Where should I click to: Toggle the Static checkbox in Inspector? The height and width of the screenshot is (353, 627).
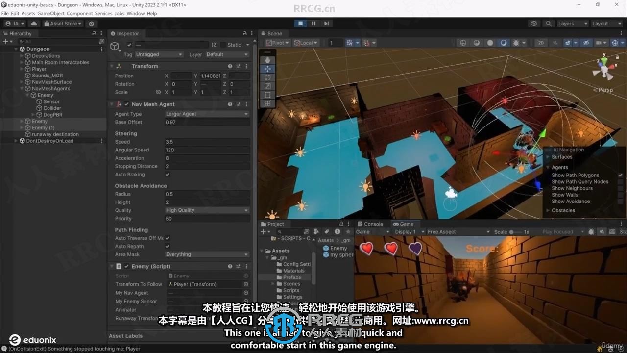(x=223, y=45)
